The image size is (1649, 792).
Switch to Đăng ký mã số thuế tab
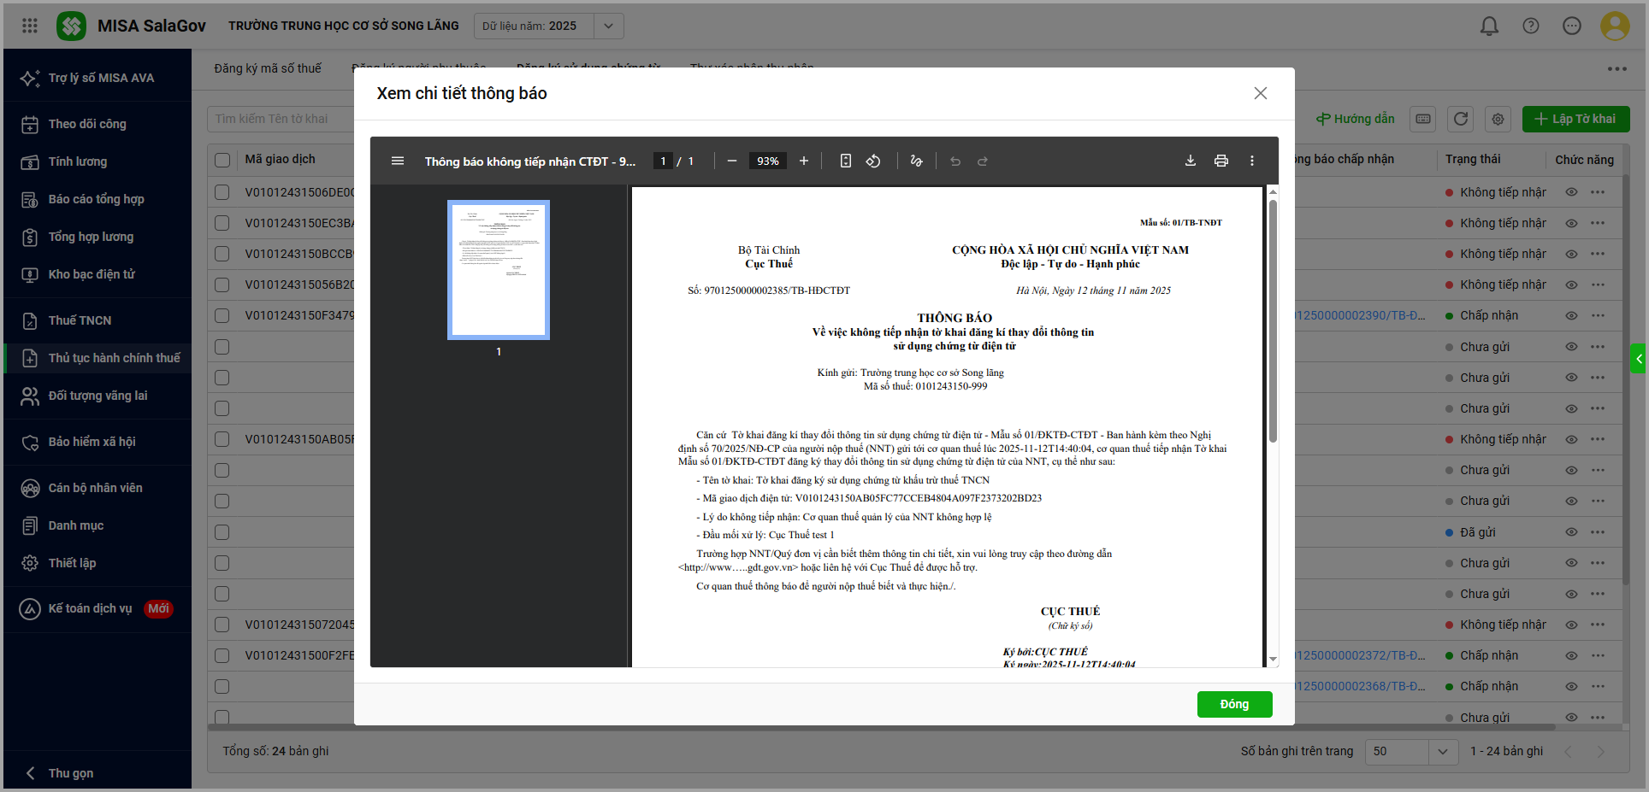(268, 68)
